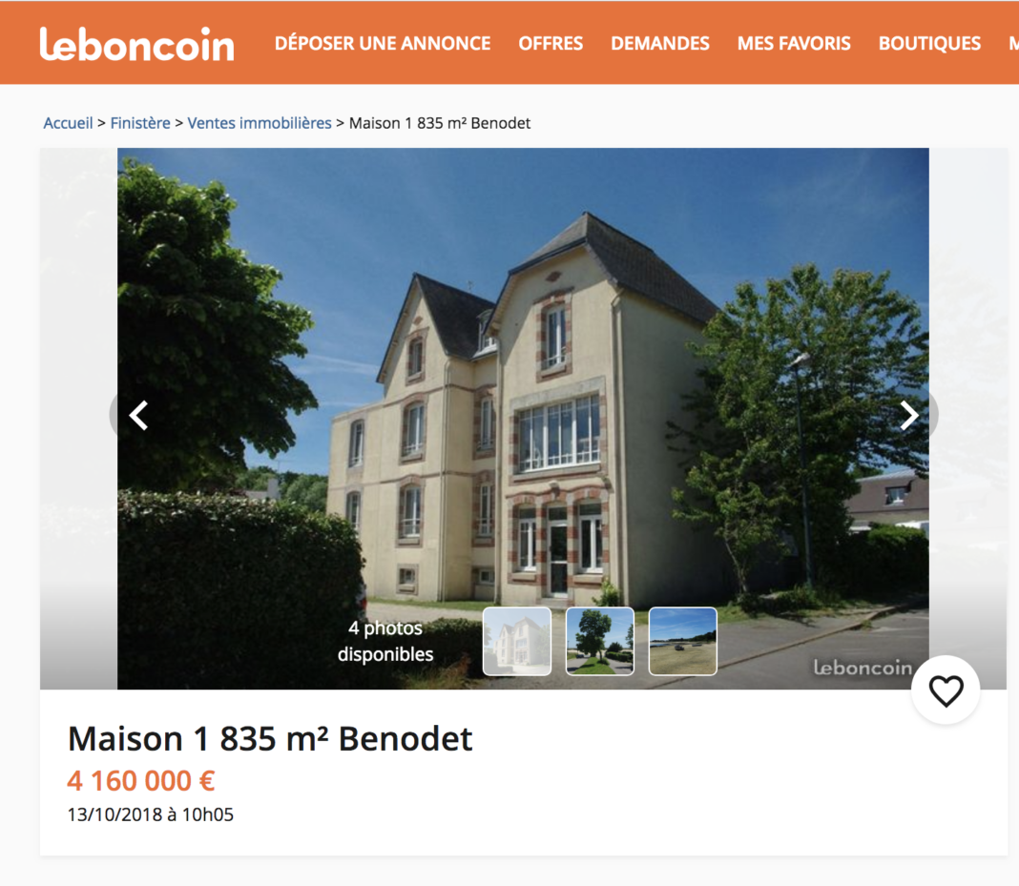
Task: Open the OFFRES menu item
Action: [x=551, y=44]
